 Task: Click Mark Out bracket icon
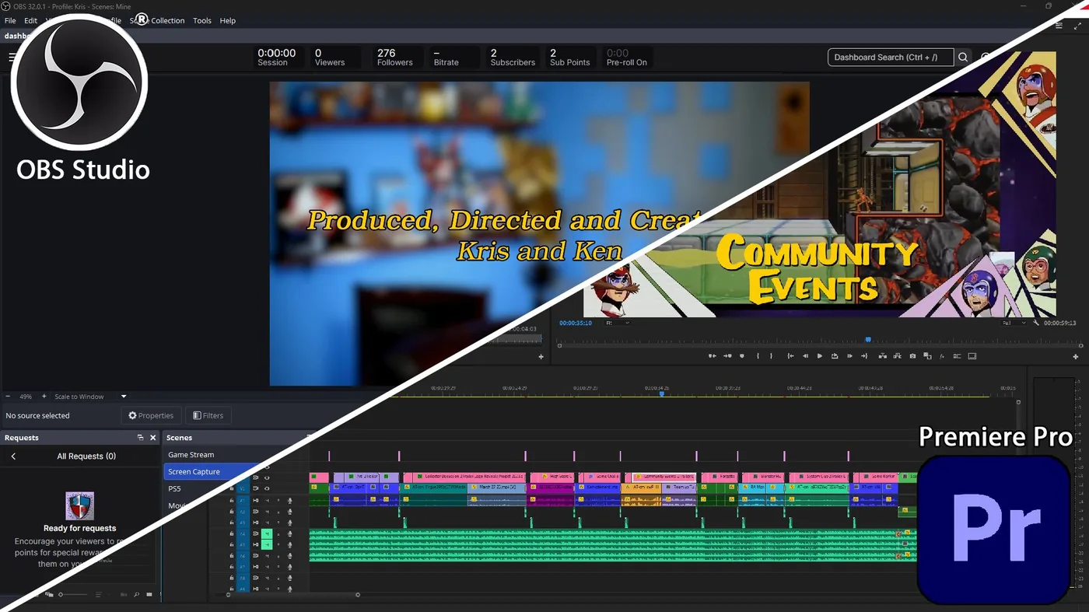[771, 356]
